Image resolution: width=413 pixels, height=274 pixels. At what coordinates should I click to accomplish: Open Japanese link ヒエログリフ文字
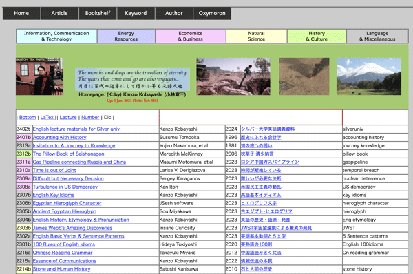point(259,203)
